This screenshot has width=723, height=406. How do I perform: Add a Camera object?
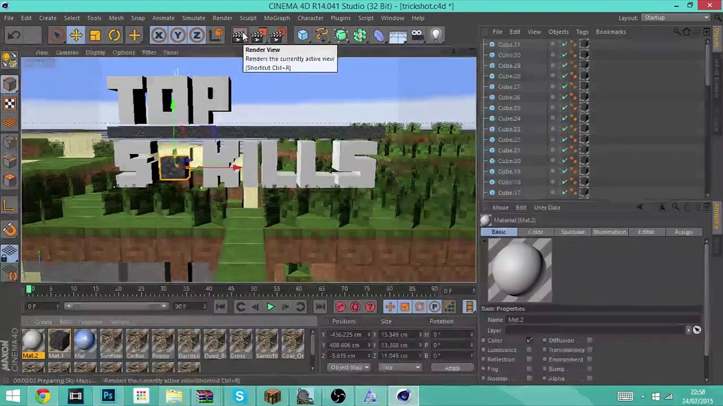click(417, 36)
